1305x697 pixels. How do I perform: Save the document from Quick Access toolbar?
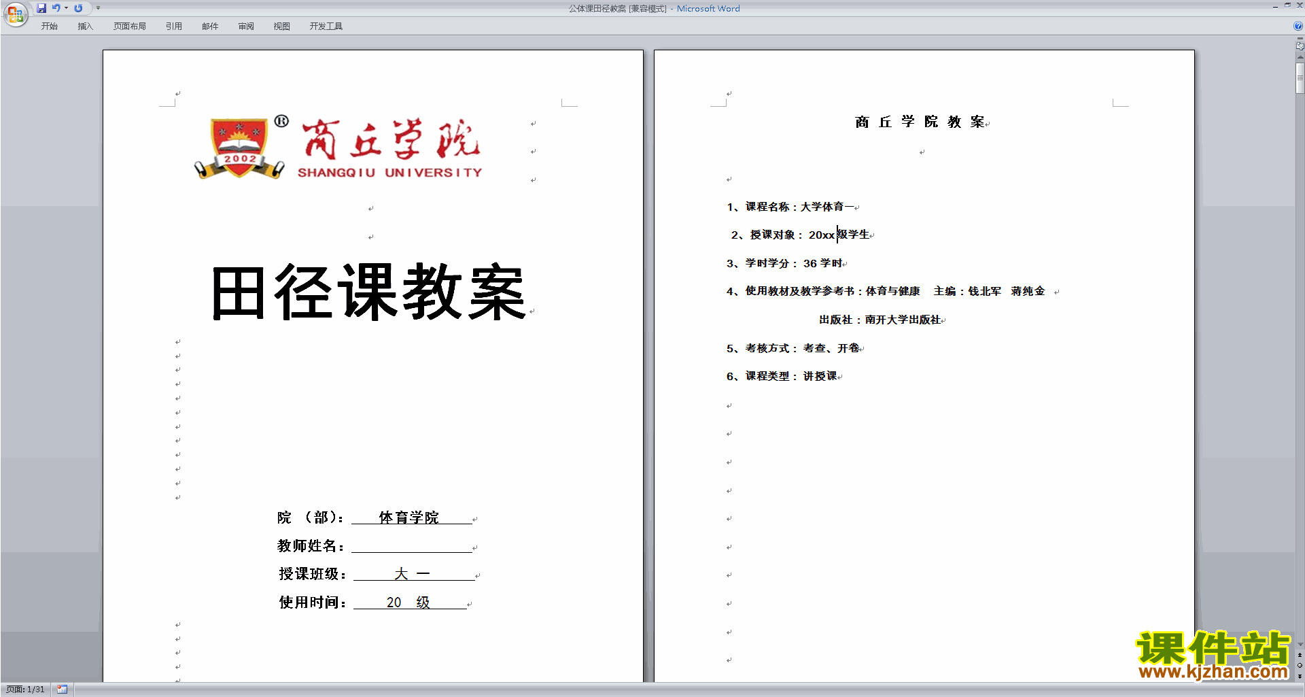coord(41,8)
